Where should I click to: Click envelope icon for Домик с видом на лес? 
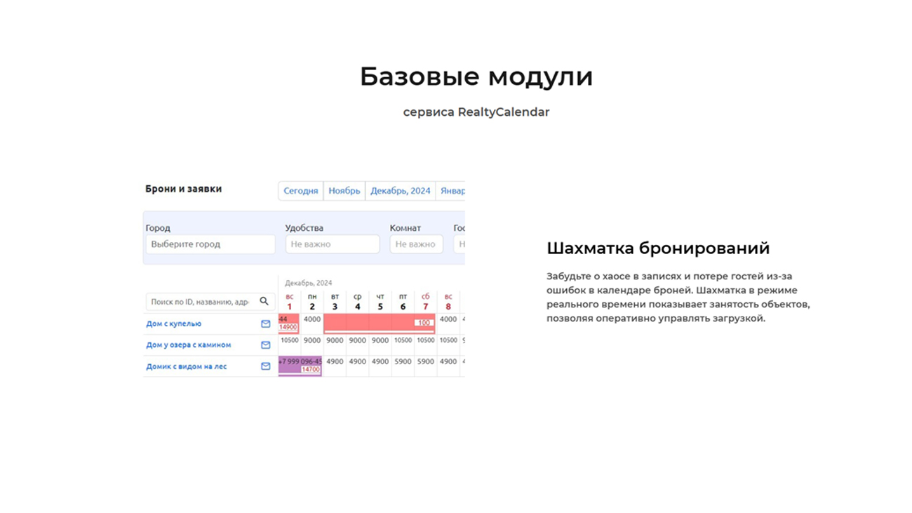(x=265, y=366)
